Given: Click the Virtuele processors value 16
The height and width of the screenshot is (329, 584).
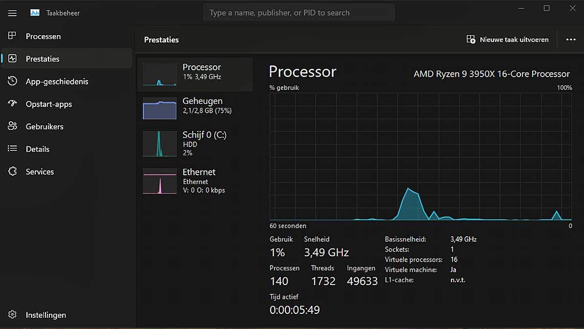Looking at the screenshot, I should 453,260.
